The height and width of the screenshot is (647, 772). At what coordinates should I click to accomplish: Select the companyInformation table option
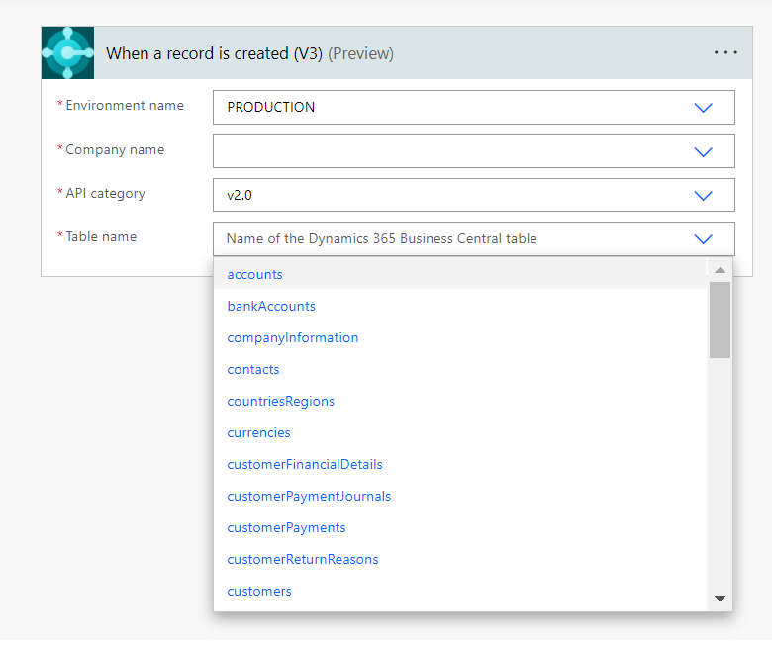(x=293, y=337)
